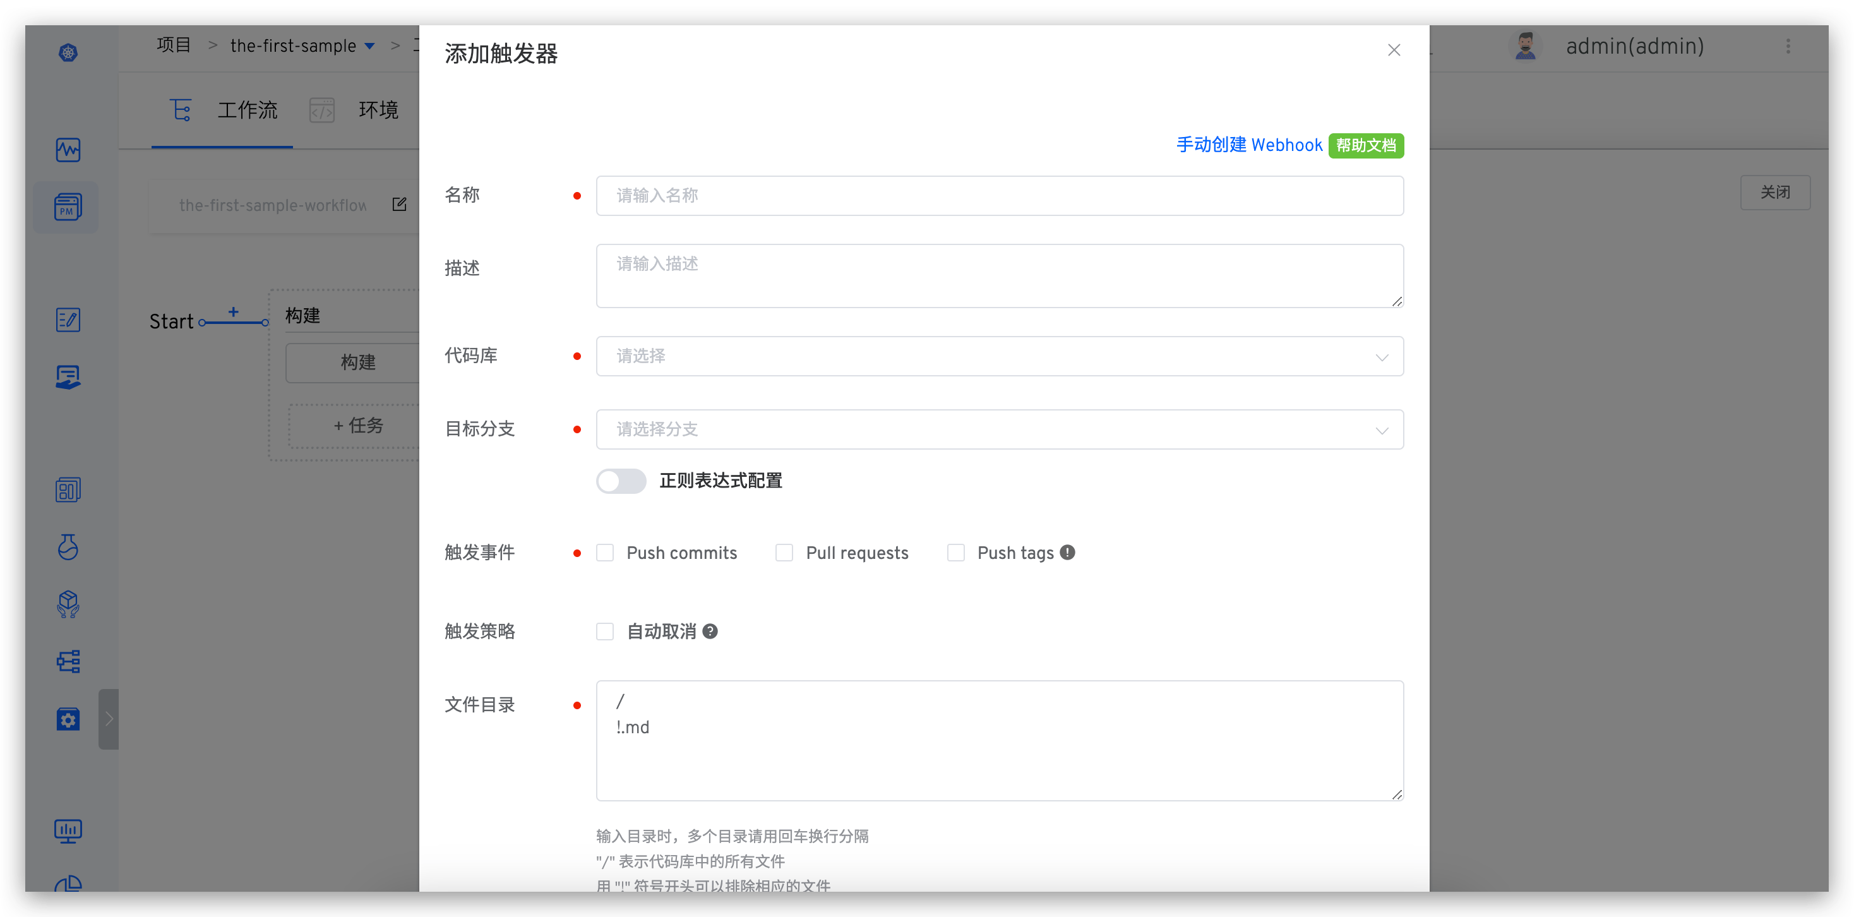Open the pipeline flowchart icon in sidebar
The height and width of the screenshot is (917, 1854).
68,660
